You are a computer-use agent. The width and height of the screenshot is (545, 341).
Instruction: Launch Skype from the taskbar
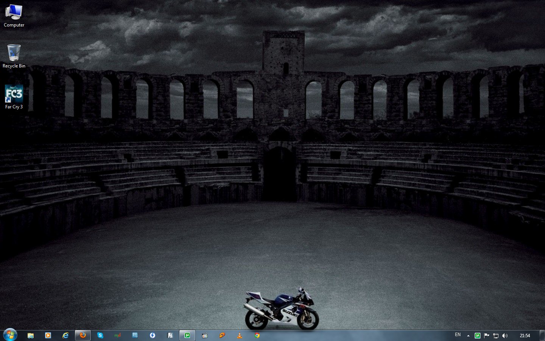100,335
